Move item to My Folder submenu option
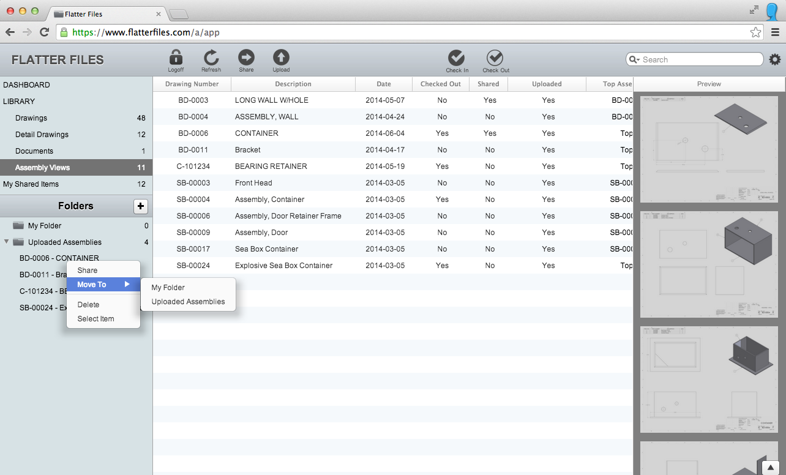This screenshot has height=475, width=786. 188,288
